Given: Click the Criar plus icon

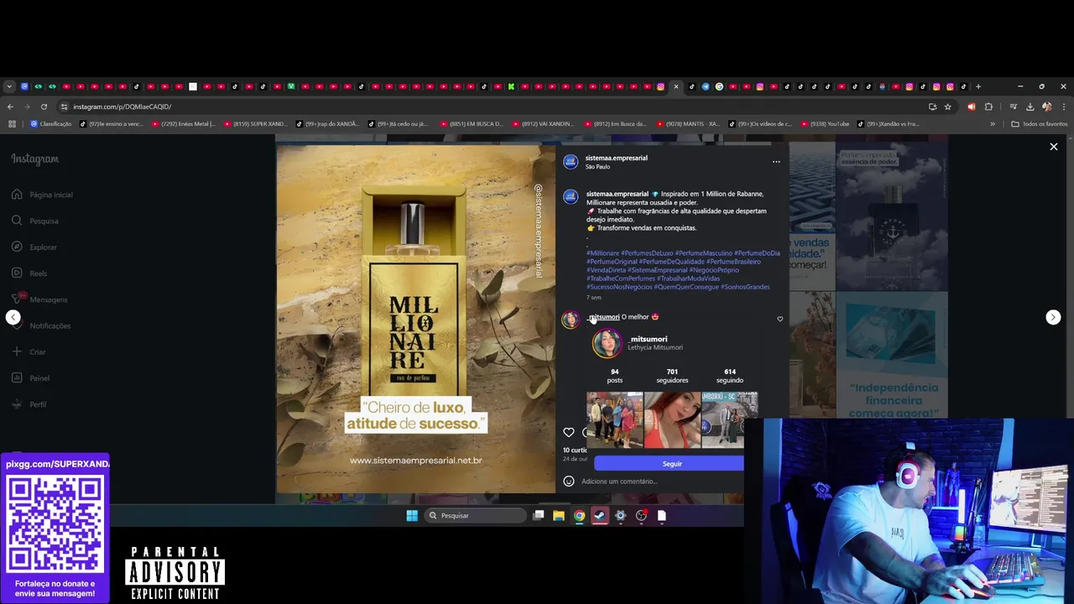Looking at the screenshot, I should coord(17,351).
